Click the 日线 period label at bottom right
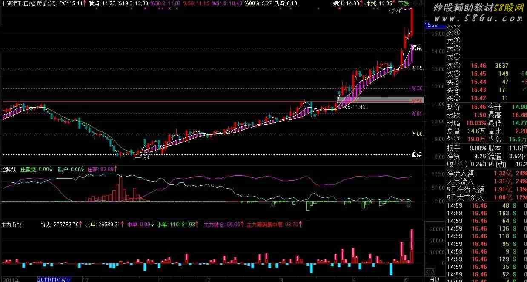 point(434,279)
